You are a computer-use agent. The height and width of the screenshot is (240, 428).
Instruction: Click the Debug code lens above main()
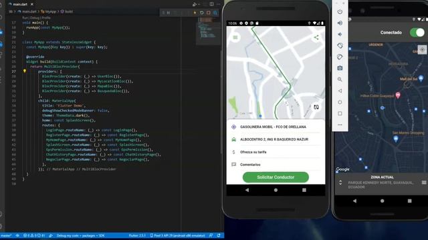pos(35,18)
